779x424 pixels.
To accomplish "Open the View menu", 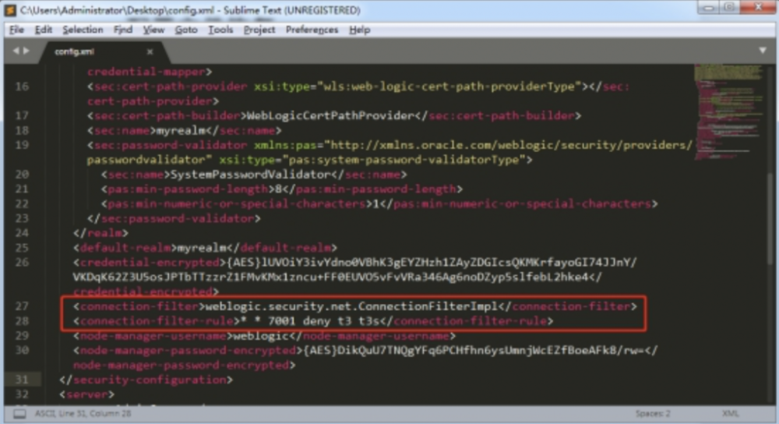I will (153, 30).
